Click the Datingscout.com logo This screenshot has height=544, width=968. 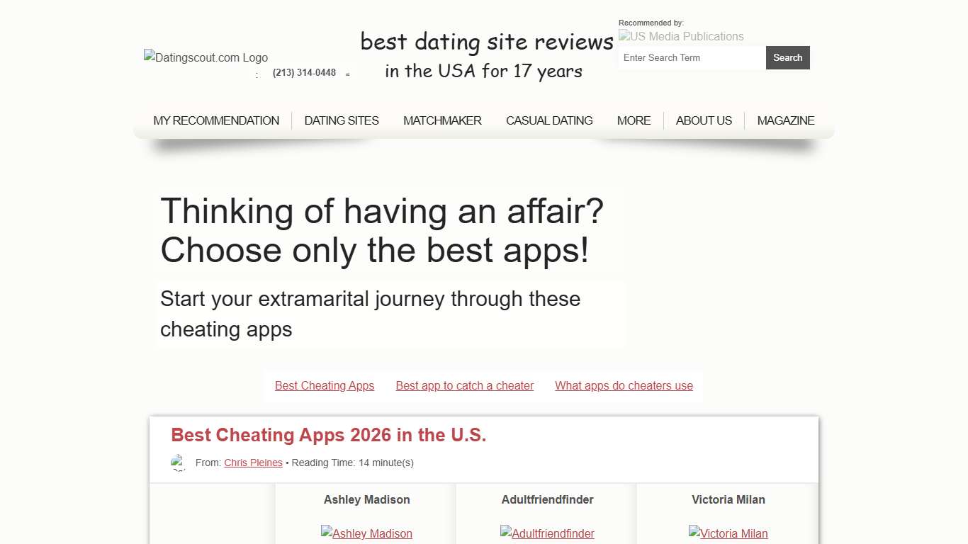coord(206,57)
